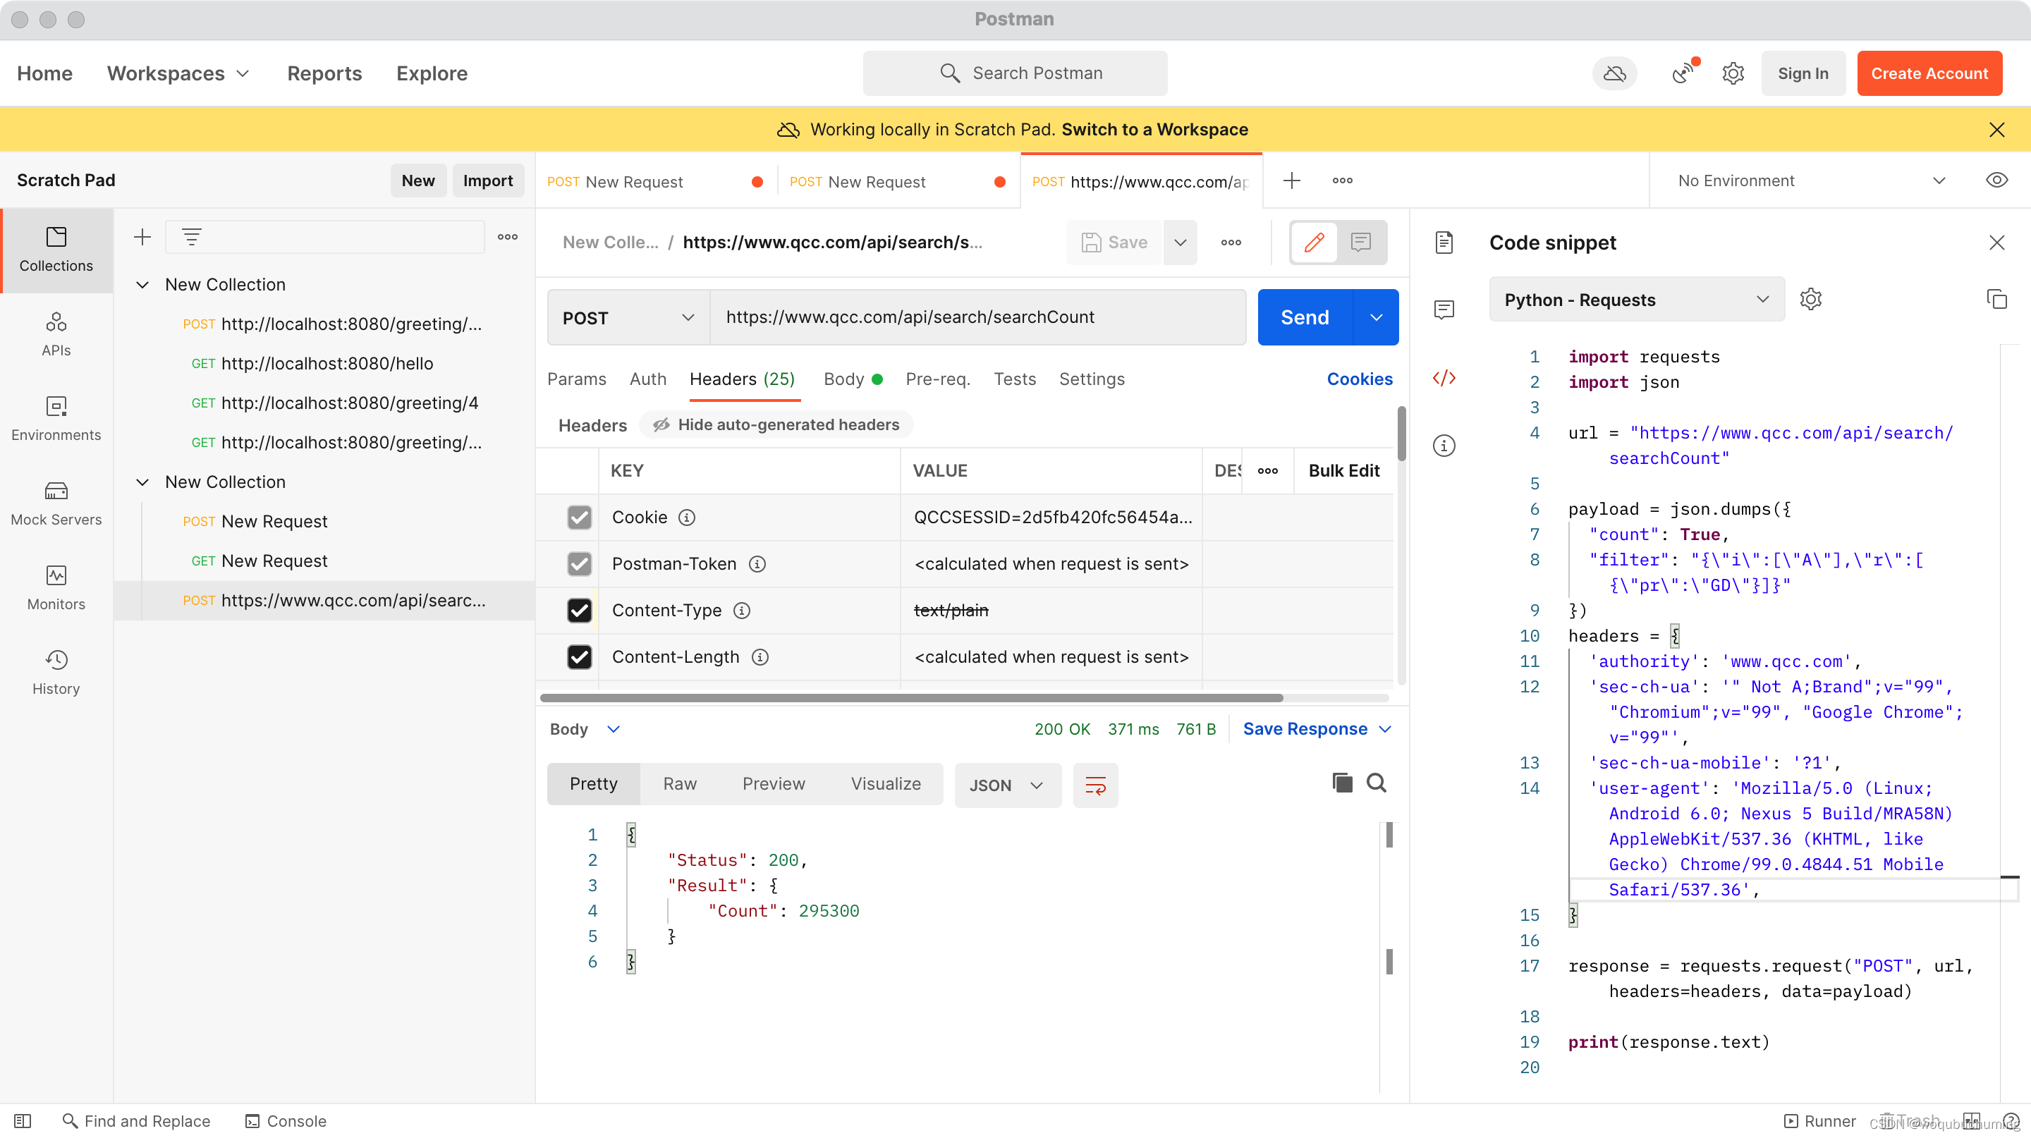Click the headers vertical scrollbar

click(x=1401, y=434)
